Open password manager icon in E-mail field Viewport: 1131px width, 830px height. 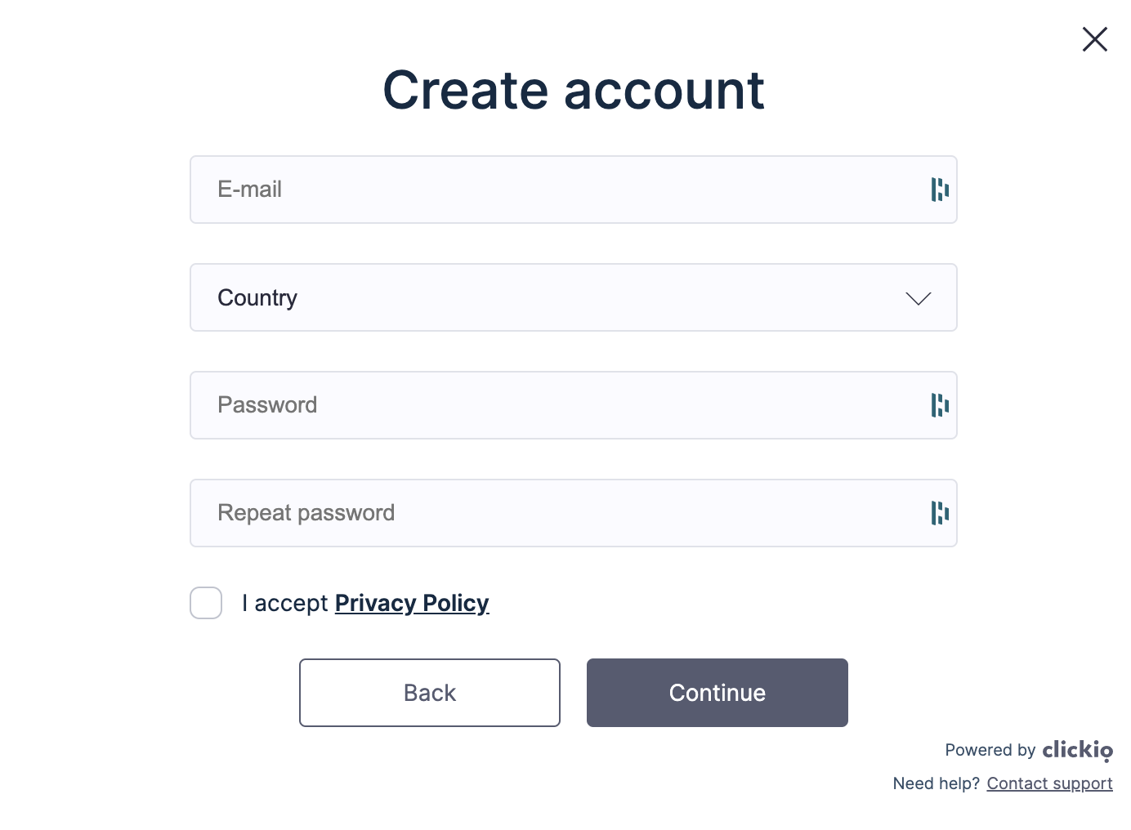coord(940,190)
